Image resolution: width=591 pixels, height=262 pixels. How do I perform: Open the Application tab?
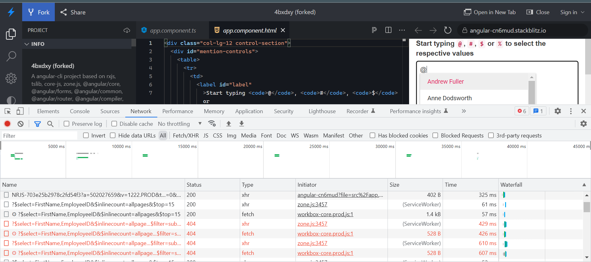(249, 111)
